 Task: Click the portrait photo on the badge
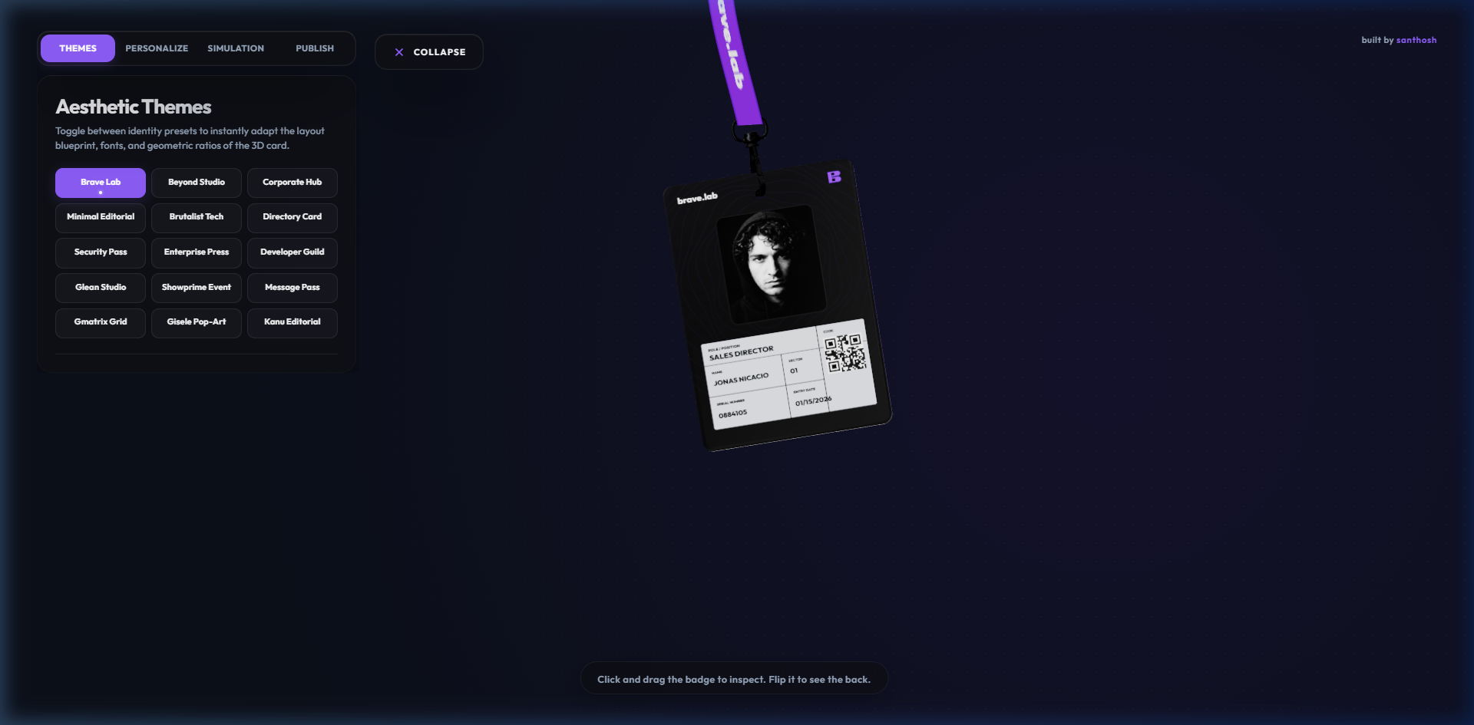click(x=771, y=262)
